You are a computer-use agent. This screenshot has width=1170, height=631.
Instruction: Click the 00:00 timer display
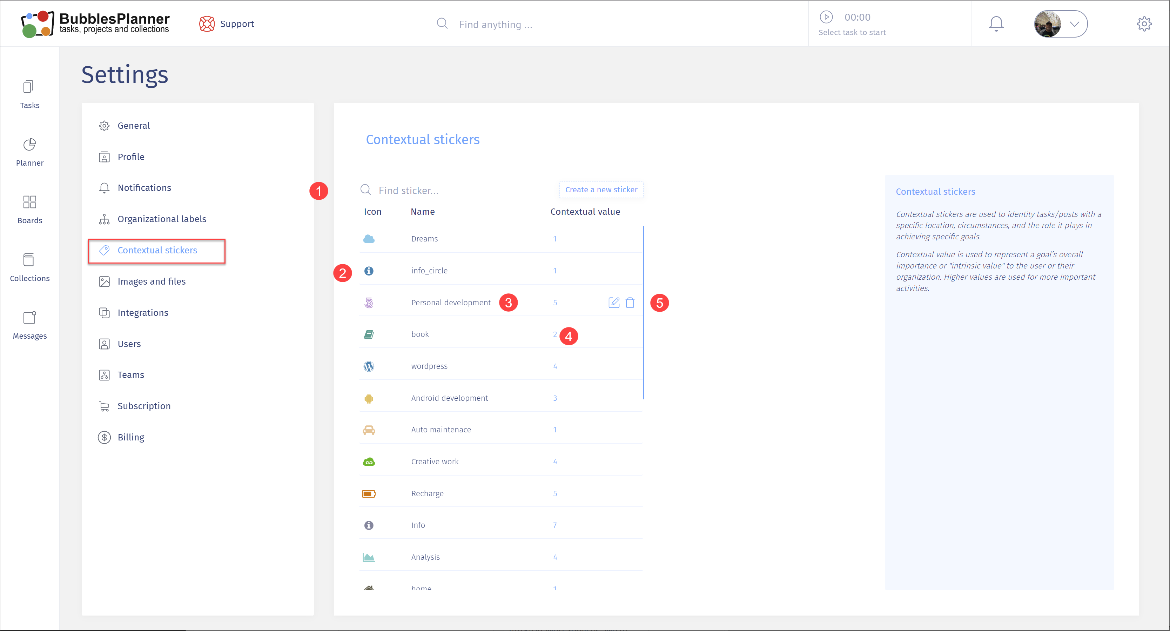point(857,17)
